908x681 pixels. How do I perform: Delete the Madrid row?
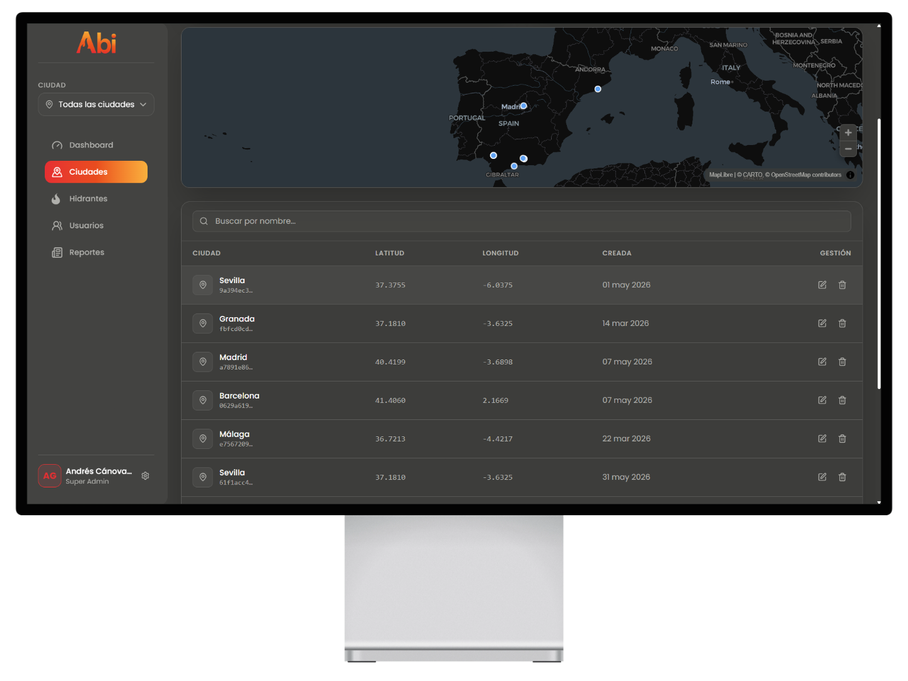coord(842,362)
